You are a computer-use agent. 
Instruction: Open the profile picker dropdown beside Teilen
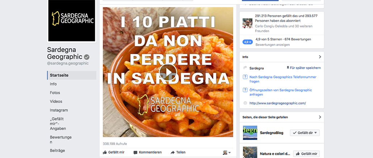click(227, 152)
